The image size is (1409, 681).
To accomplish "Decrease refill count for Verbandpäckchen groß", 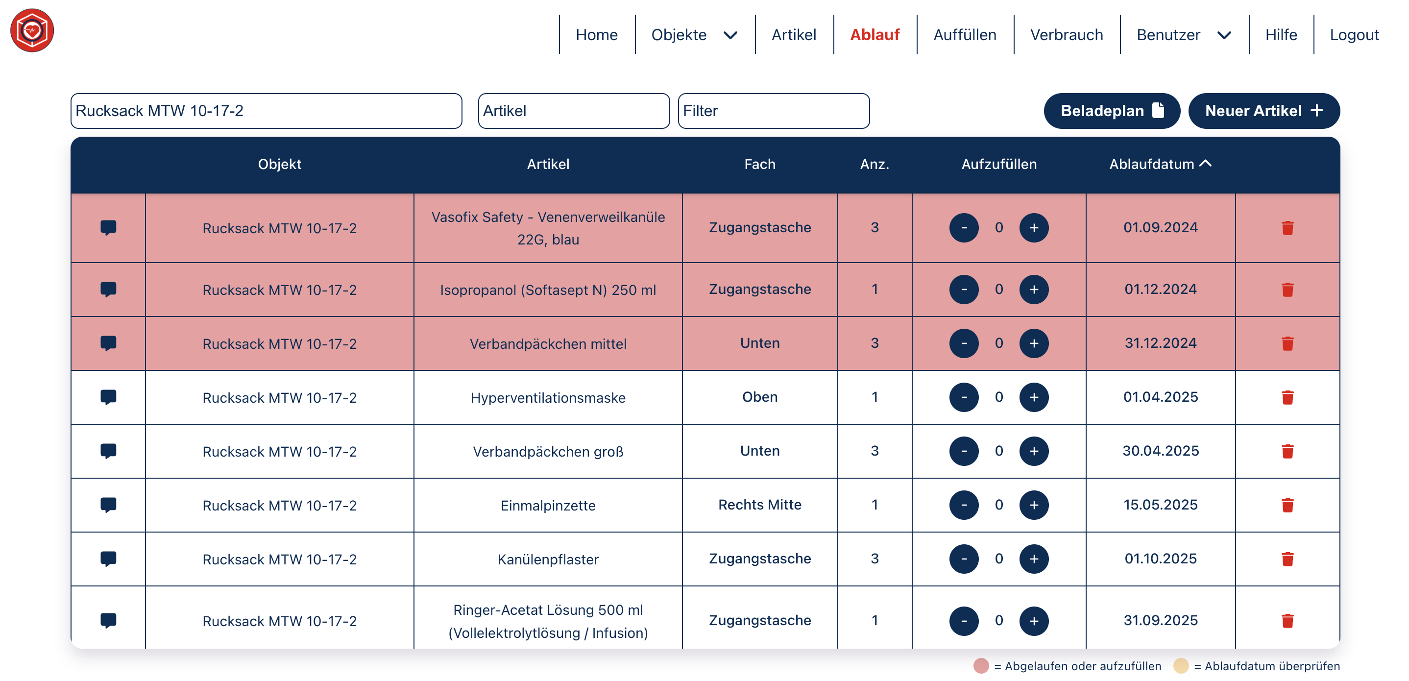I will 963,451.
